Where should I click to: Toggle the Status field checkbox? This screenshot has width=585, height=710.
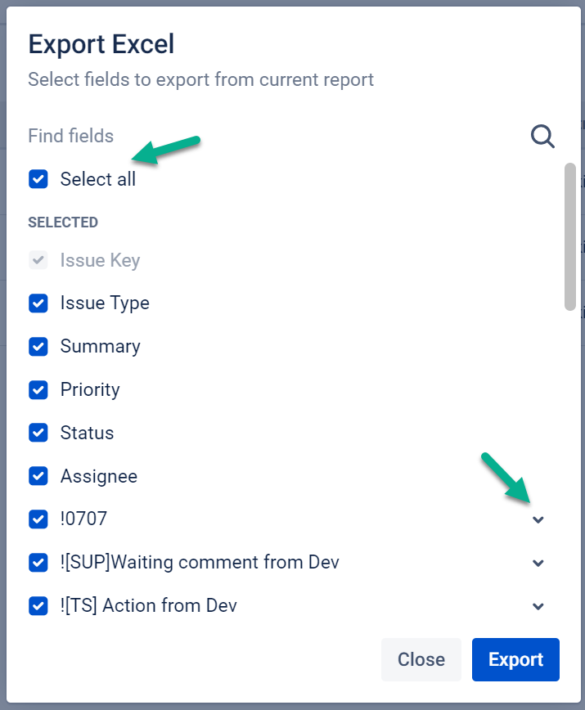click(38, 434)
